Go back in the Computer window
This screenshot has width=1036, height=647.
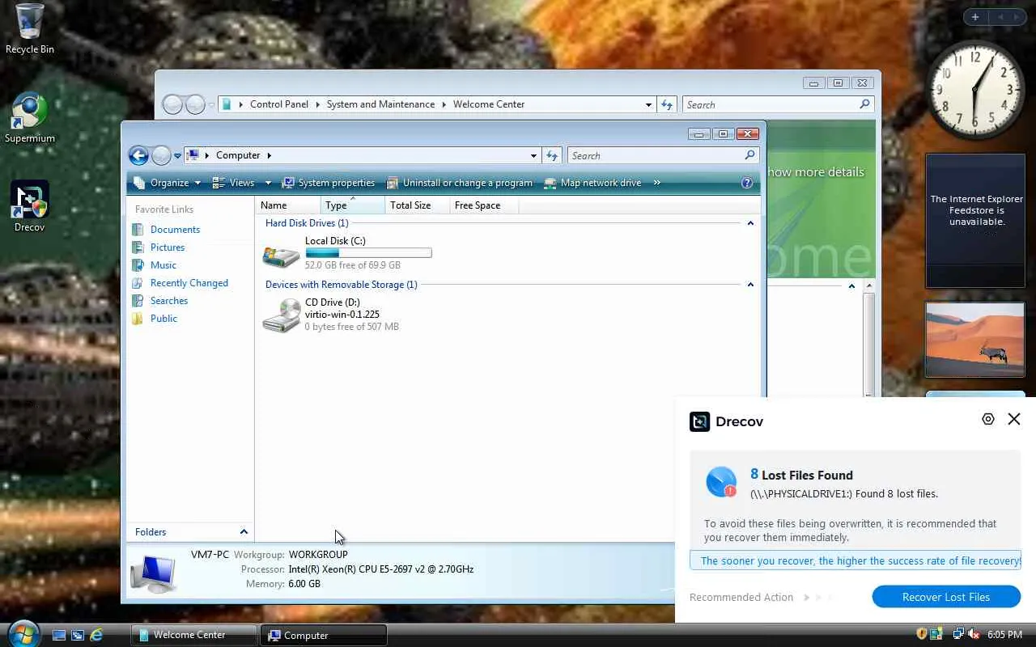138,155
